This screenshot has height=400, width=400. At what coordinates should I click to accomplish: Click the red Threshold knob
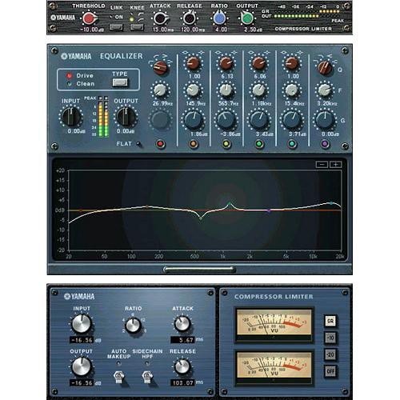tap(88, 18)
